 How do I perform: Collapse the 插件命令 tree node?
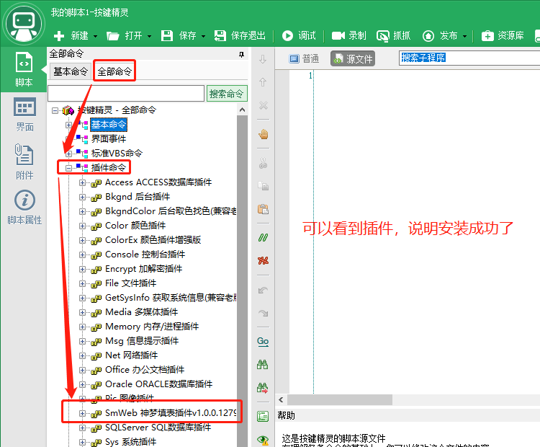tap(69, 168)
